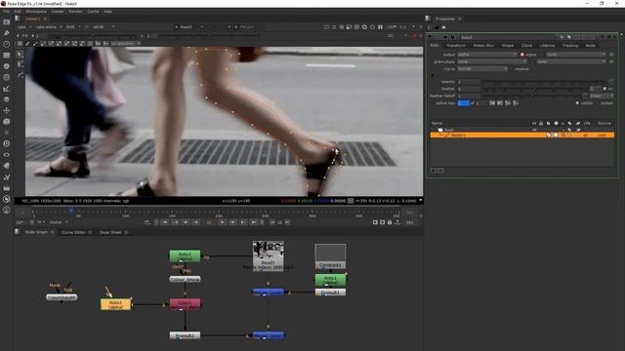Open the clip to format dropdown
Viewport: 625px width, 351px height.
click(482, 69)
